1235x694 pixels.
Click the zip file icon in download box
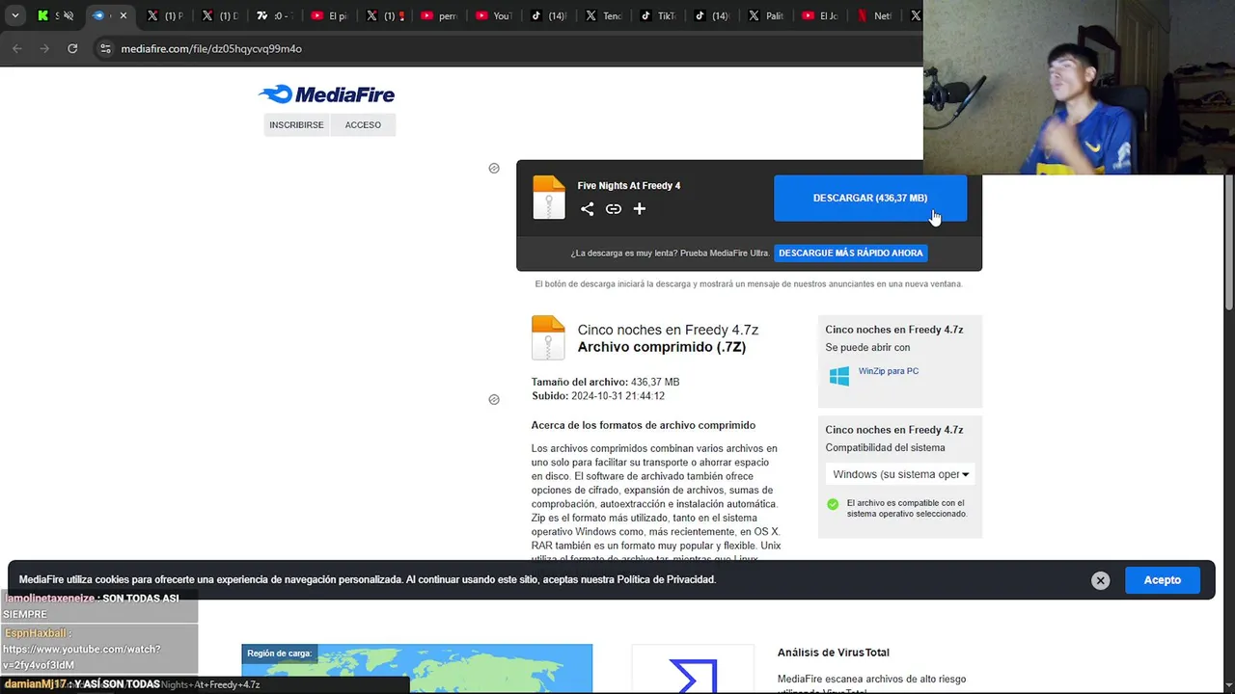(549, 198)
